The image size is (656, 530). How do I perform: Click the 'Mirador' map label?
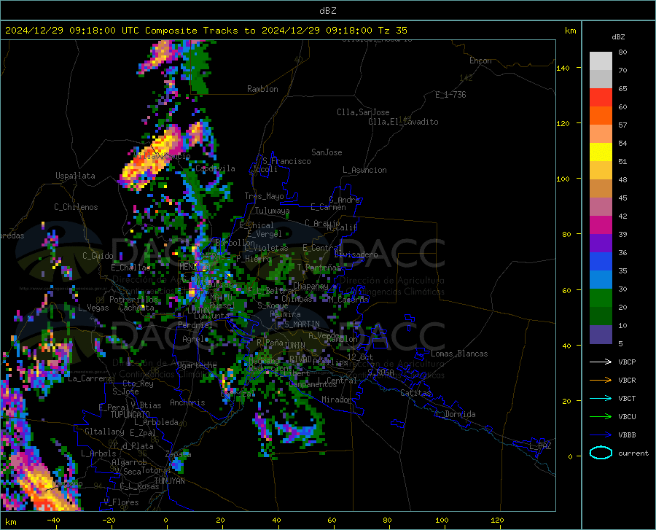coord(337,400)
